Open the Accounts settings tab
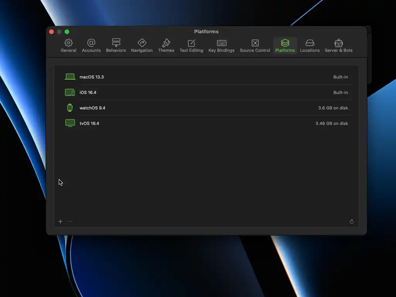396x297 pixels. [91, 46]
